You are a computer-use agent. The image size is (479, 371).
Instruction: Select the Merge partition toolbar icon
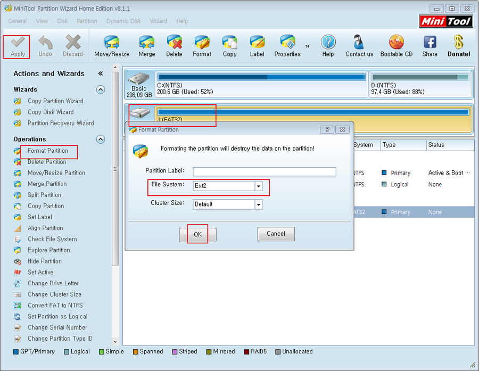pos(146,43)
